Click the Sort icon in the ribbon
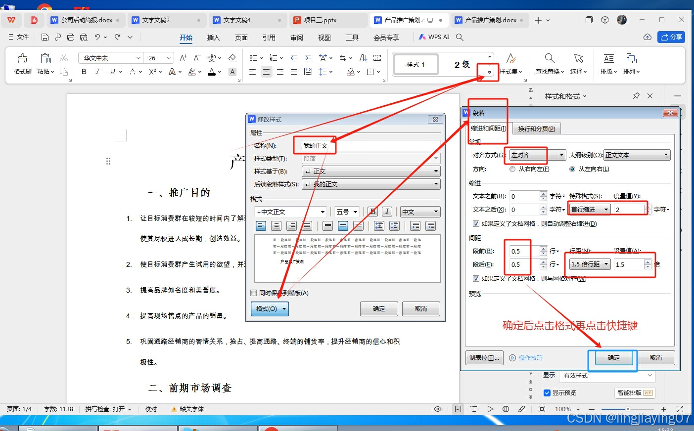 363,58
